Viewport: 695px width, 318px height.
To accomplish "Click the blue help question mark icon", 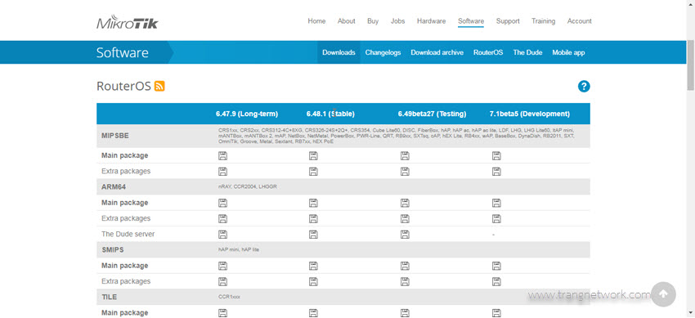I will pyautogui.click(x=584, y=87).
